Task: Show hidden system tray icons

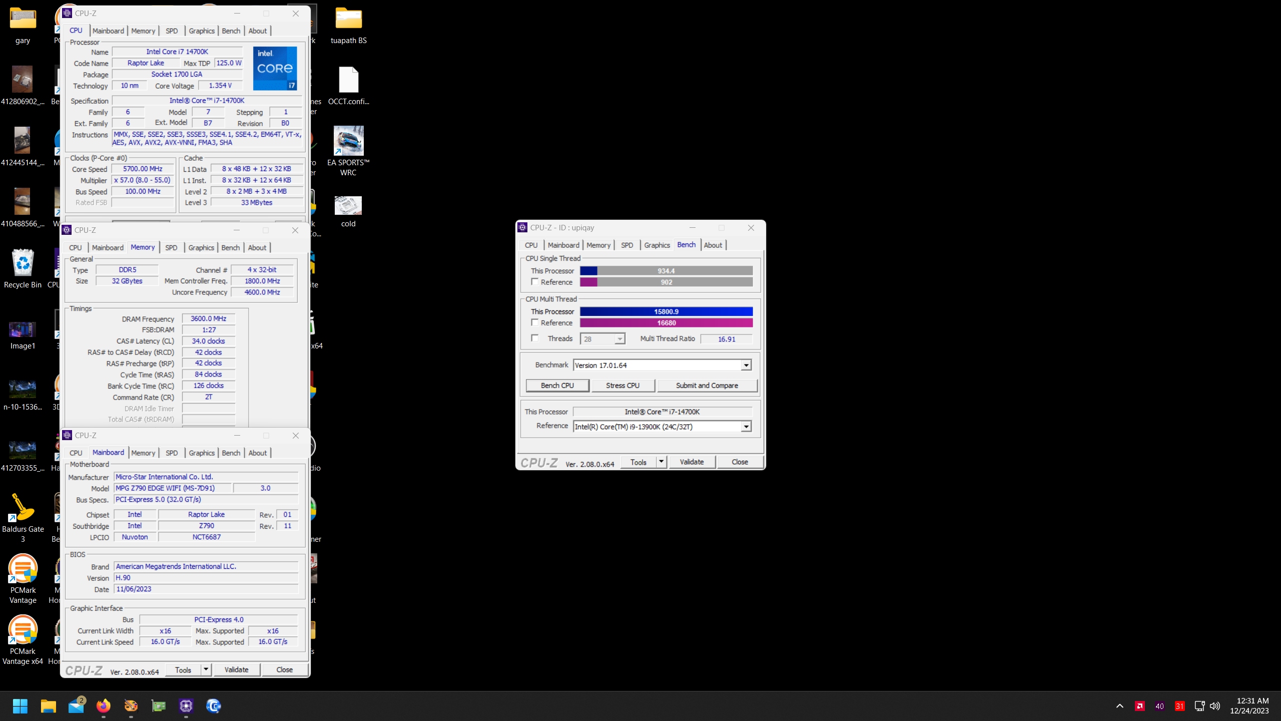Action: [x=1120, y=706]
